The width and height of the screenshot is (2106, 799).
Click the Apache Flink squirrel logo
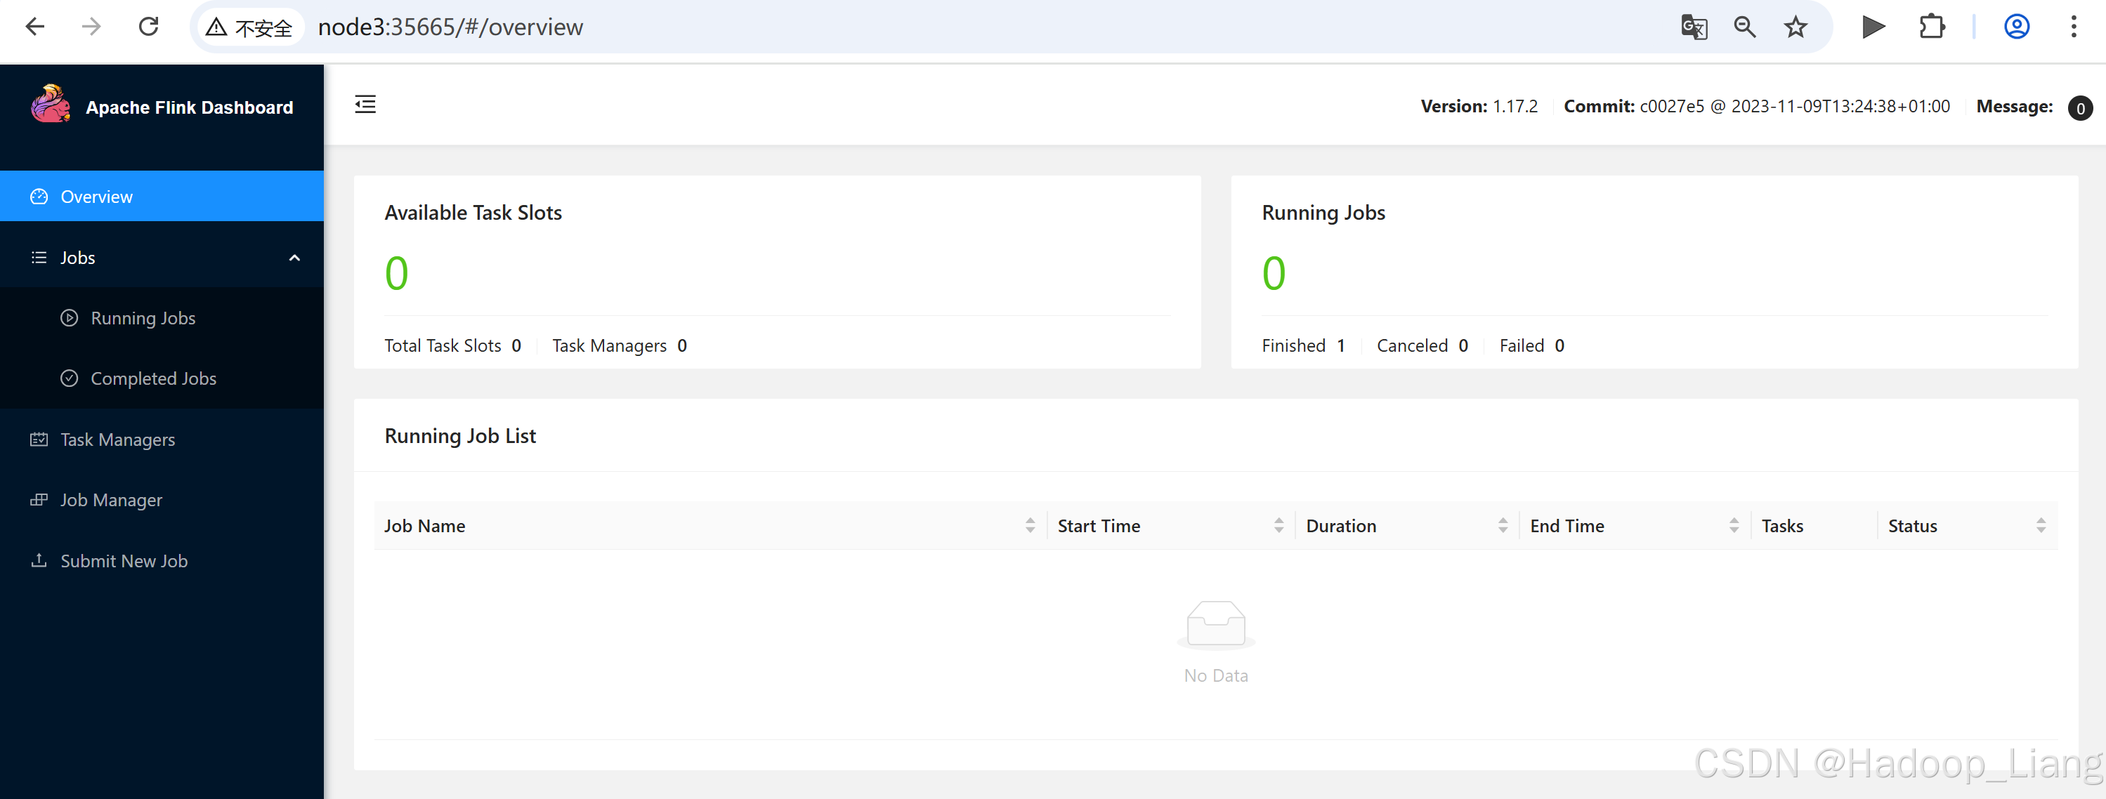click(x=51, y=105)
